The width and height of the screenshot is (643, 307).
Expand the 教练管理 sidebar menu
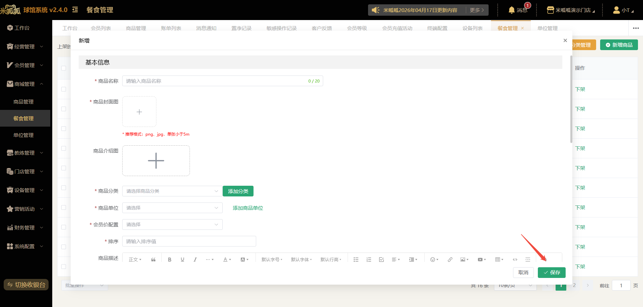(x=25, y=153)
